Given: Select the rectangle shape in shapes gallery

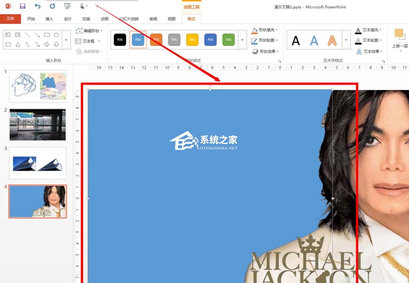Looking at the screenshot, I should pyautogui.click(x=47, y=35).
